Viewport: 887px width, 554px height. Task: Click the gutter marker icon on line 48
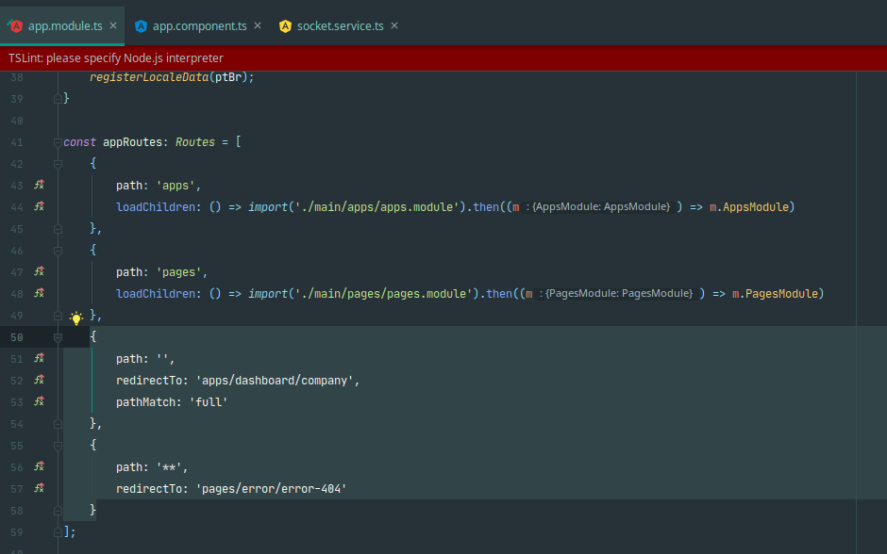point(39,293)
